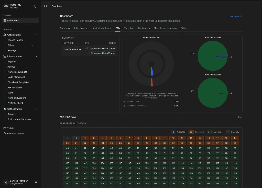The image size is (262, 188).
Task: Click the Gateway legend count badge
Action: coord(227,132)
